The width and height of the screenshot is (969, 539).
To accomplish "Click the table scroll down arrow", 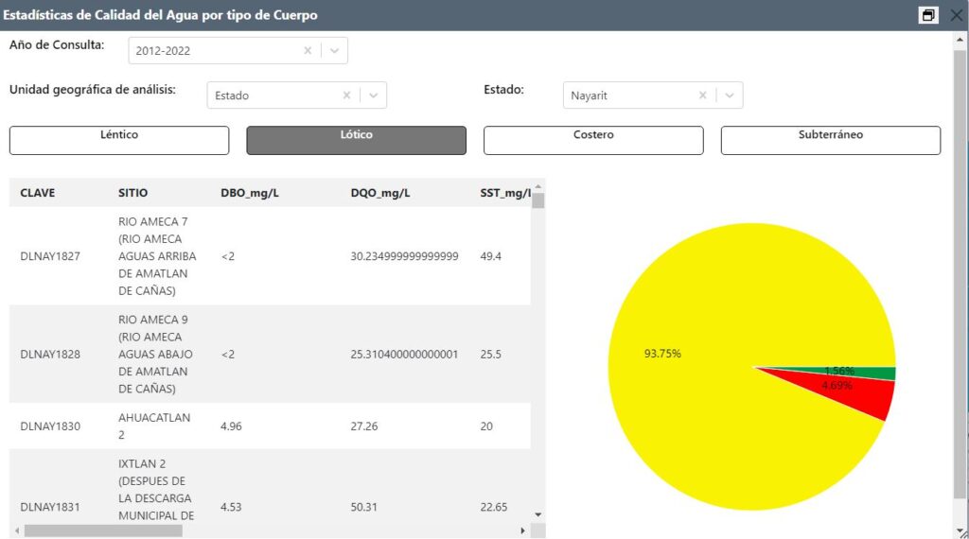I will 538,515.
